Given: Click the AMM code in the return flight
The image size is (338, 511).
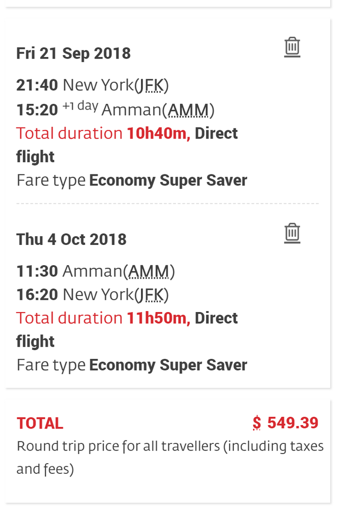Looking at the screenshot, I should (149, 271).
